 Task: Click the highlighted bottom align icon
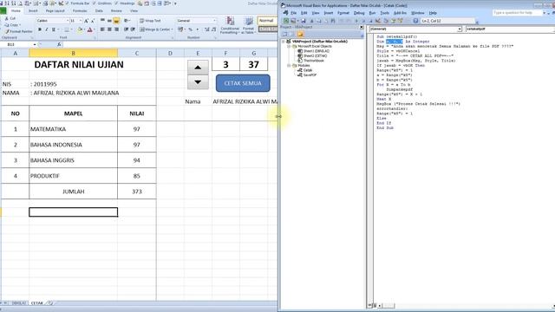(x=116, y=21)
